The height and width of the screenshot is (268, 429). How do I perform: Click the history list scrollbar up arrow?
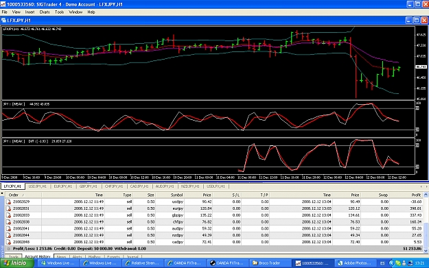pyautogui.click(x=426, y=195)
